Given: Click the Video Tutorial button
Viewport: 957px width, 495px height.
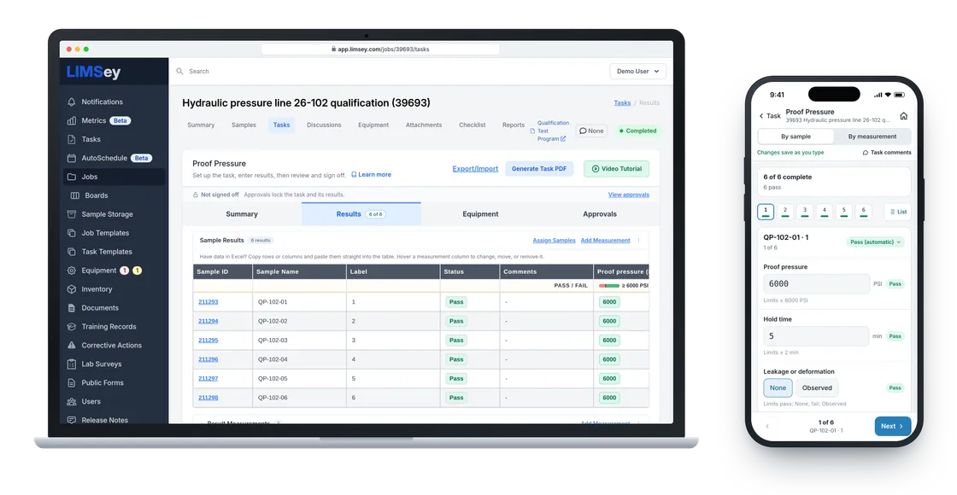Looking at the screenshot, I should point(616,169).
